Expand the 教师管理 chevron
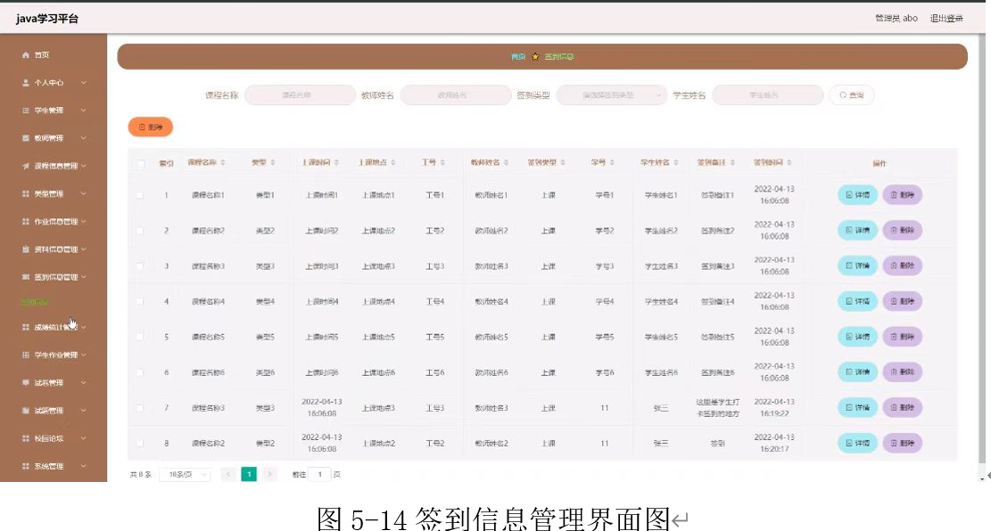This screenshot has width=991, height=531. click(84, 138)
